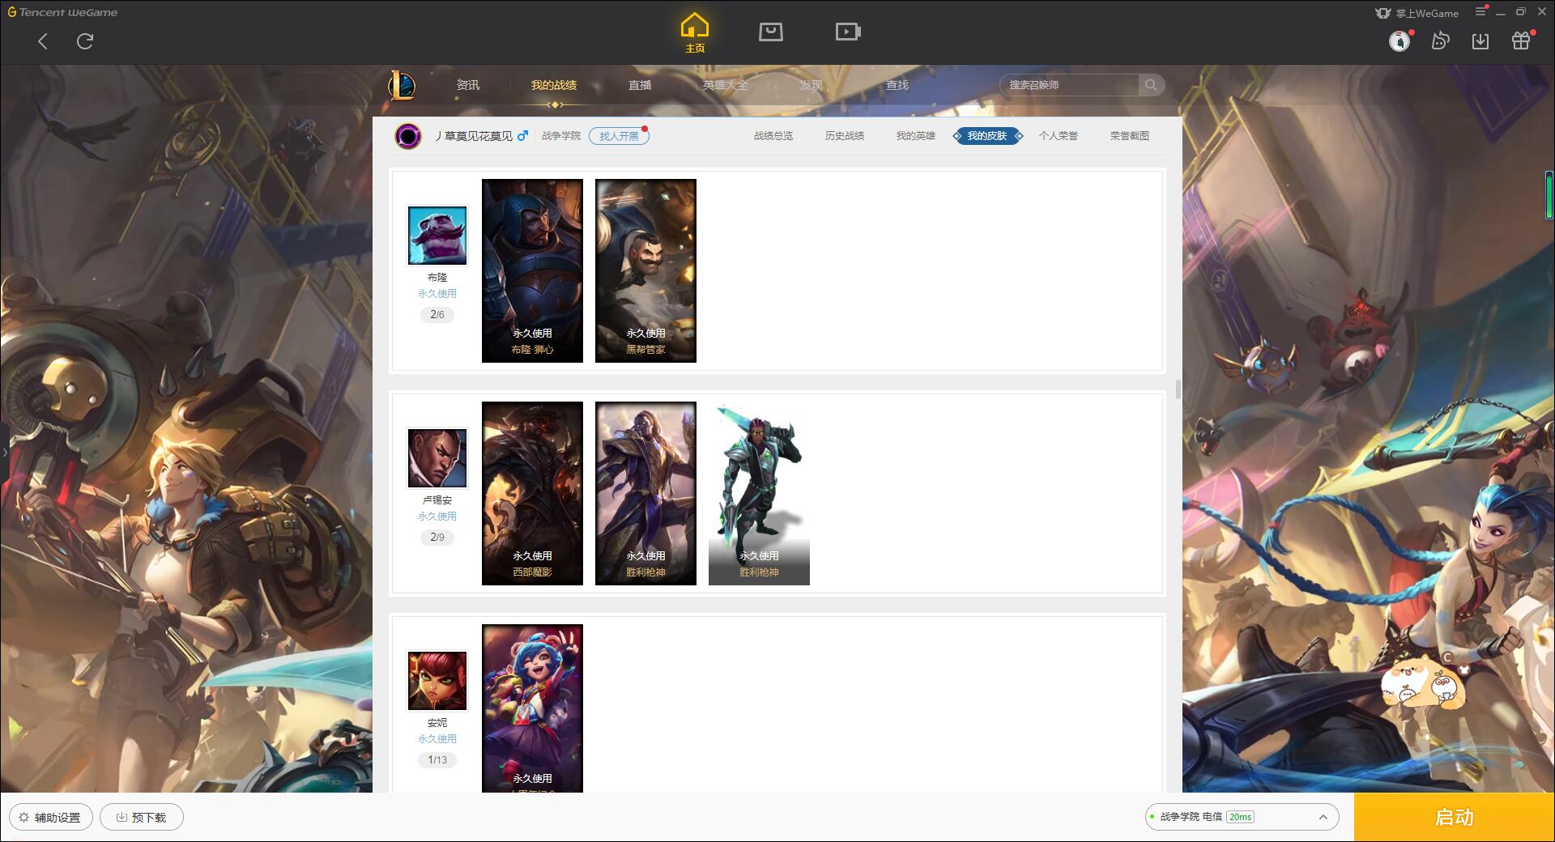
Task: Select the 我的皮肤 sub-tab
Action: click(x=987, y=136)
